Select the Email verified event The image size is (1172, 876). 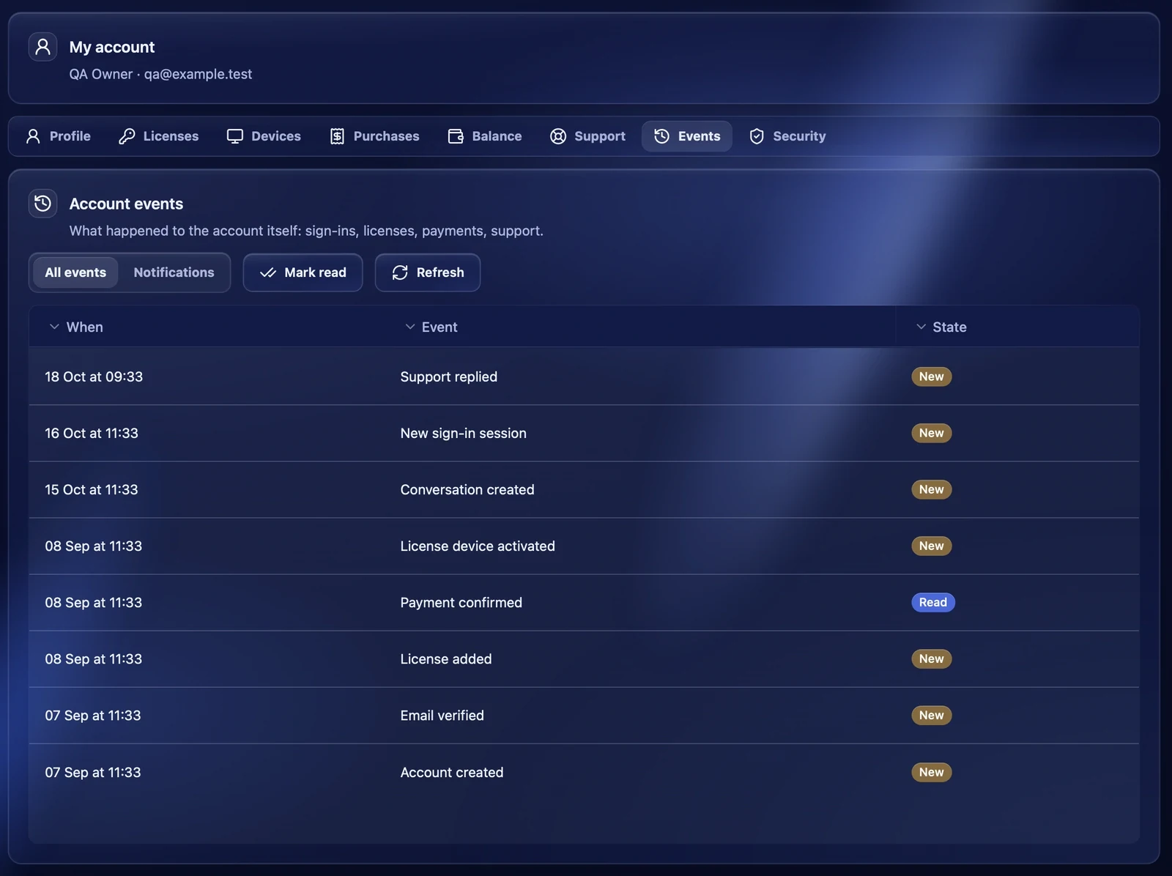click(x=584, y=715)
